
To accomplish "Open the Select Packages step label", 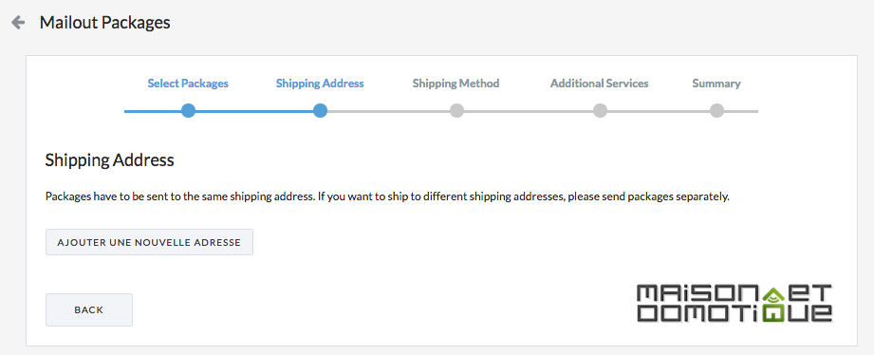I will pyautogui.click(x=188, y=84).
